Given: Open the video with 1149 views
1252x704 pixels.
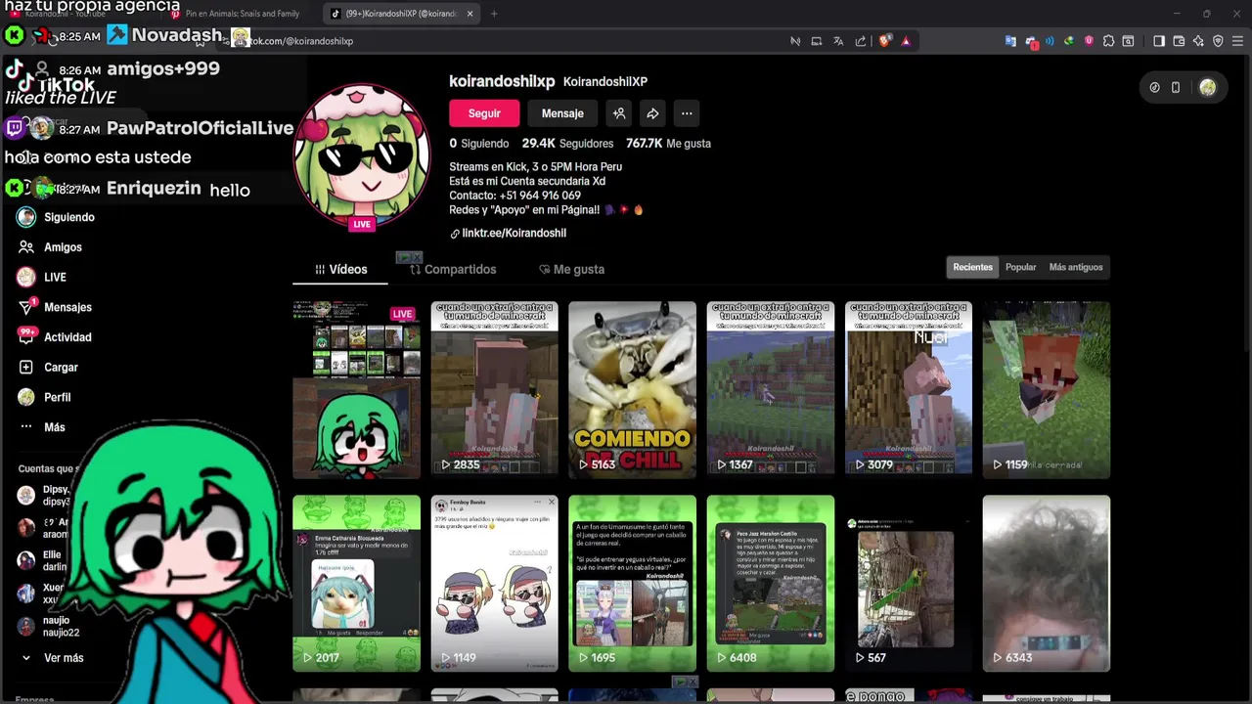Looking at the screenshot, I should pos(494,583).
